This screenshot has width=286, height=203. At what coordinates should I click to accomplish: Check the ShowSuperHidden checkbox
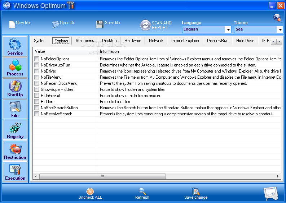[37, 89]
